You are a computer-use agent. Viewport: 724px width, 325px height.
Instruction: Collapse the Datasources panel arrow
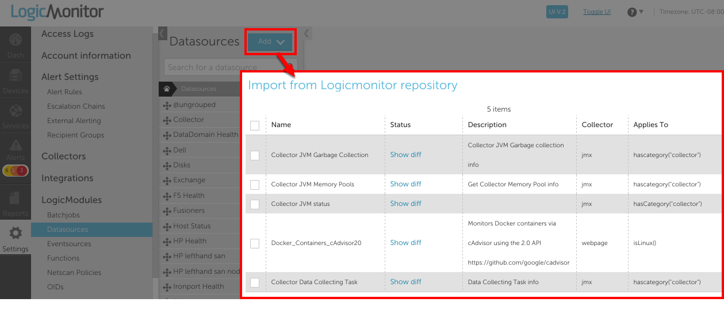point(307,33)
